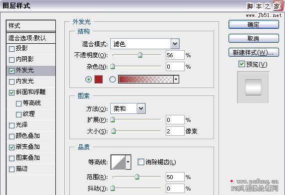Click the 抖动 jitter slider handle
This screenshot has height=195, width=285.
(113, 188)
